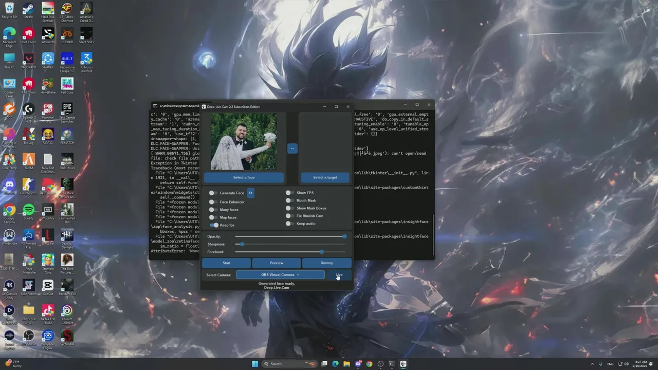Click the Forehead slider handle
The height and width of the screenshot is (370, 658).
(322, 252)
